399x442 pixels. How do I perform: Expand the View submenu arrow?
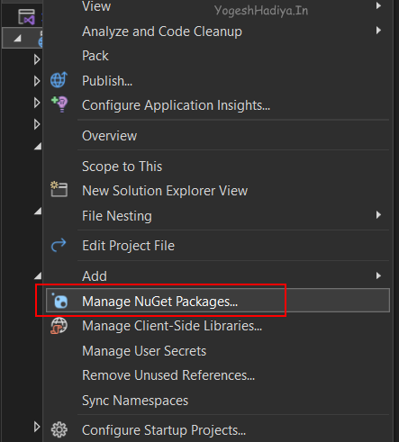point(378,5)
